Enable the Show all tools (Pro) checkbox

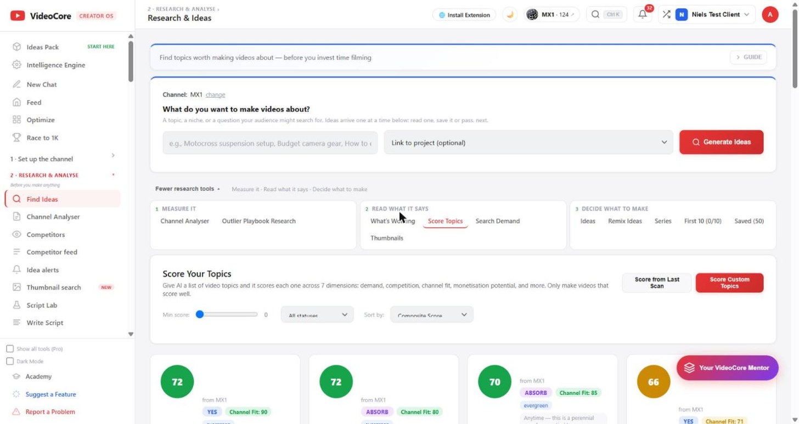click(10, 349)
